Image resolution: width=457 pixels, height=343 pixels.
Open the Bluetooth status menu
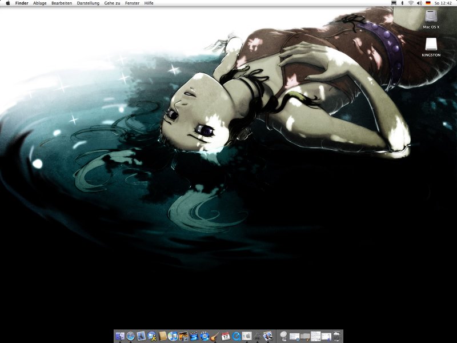click(x=402, y=3)
